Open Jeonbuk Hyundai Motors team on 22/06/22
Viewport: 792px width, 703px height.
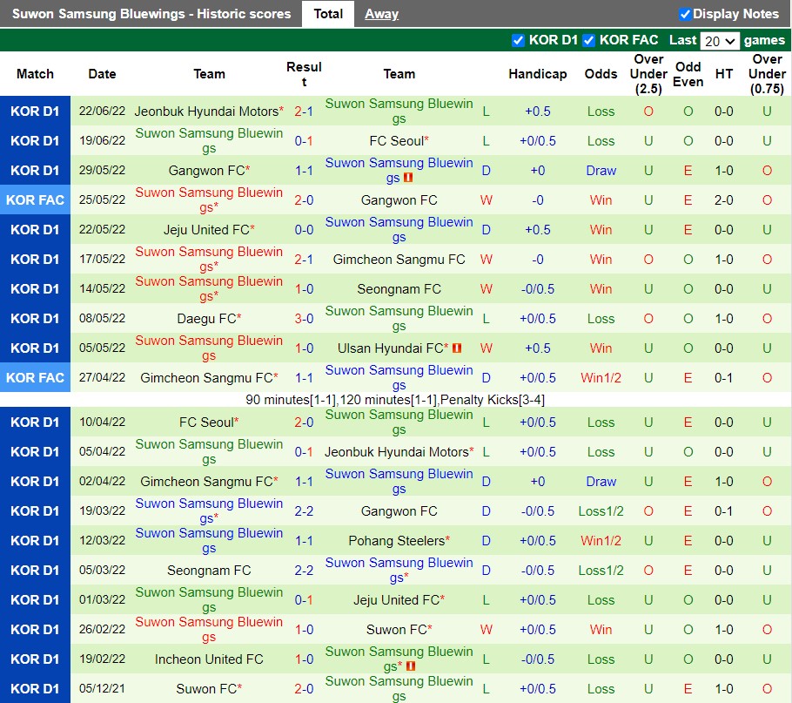click(206, 112)
